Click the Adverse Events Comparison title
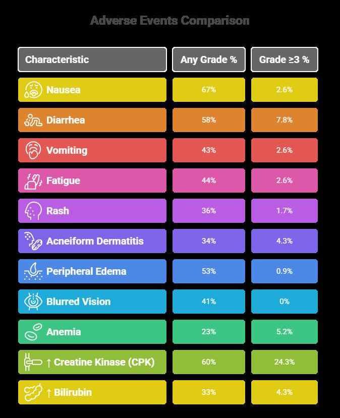Screen dimensions: 340x418 pos(170,21)
